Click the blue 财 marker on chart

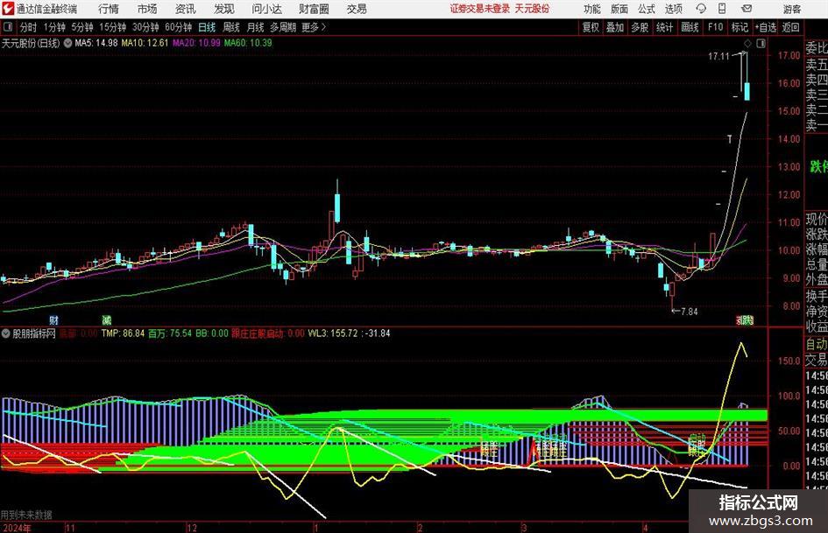point(53,319)
